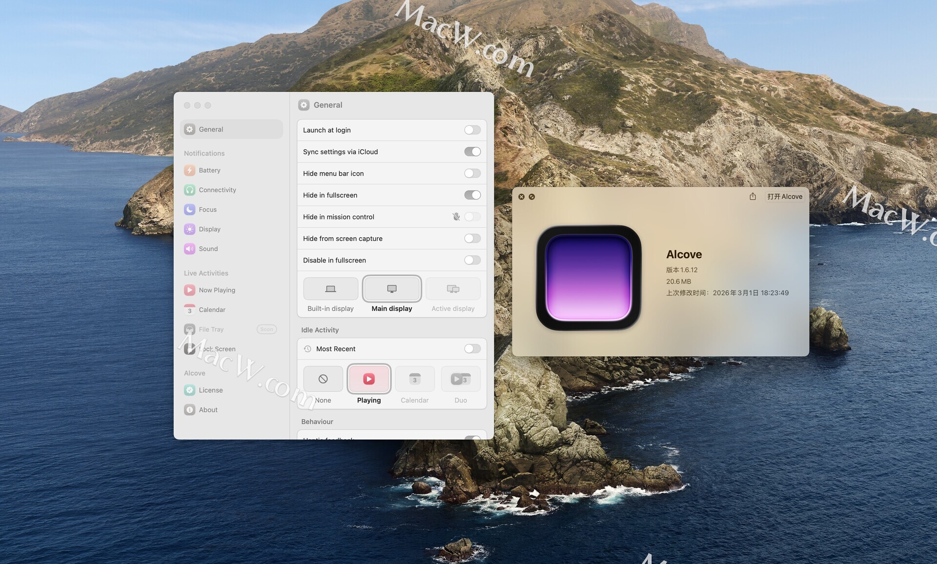Select Now Playing live activity
937x564 pixels.
click(x=217, y=290)
